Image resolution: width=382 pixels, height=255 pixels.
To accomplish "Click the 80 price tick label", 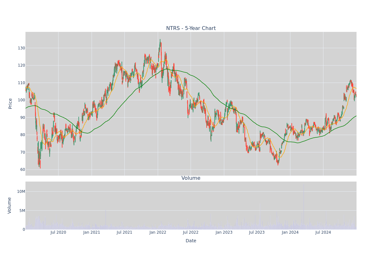I will tap(23, 135).
